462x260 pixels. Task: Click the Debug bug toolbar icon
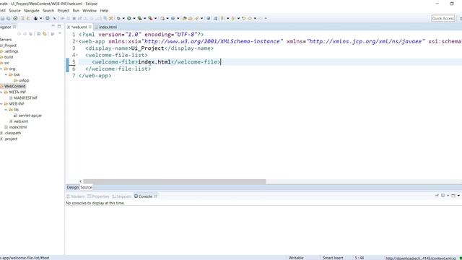tap(118, 18)
